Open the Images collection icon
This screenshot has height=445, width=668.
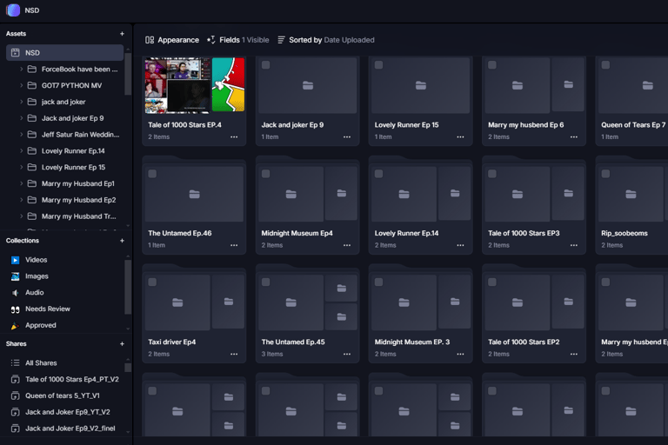tap(16, 276)
